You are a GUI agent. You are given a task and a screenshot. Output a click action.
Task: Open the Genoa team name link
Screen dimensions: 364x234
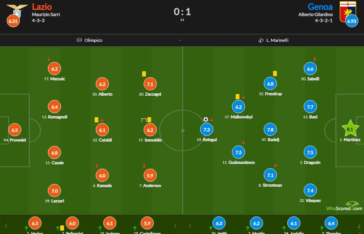tap(320, 7)
